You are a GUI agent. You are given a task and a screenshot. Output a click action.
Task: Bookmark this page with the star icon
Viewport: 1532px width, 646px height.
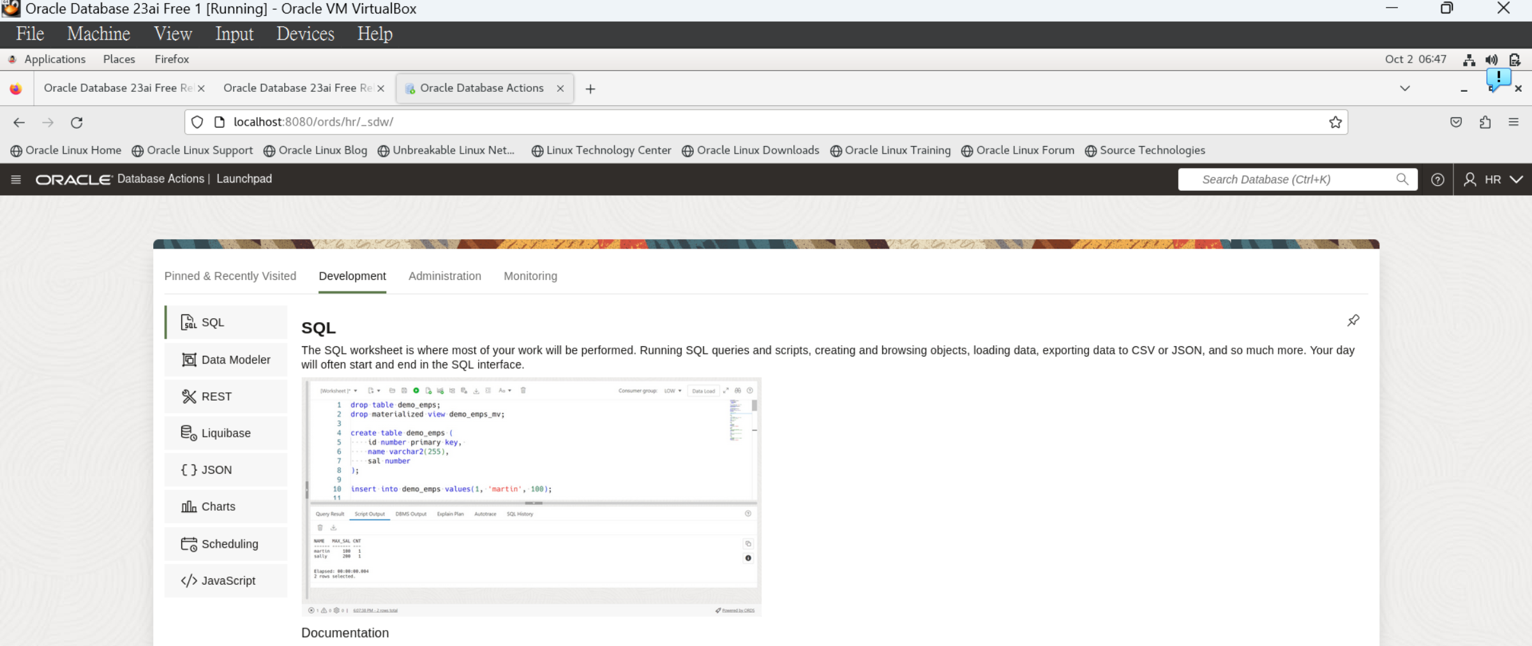(x=1335, y=122)
